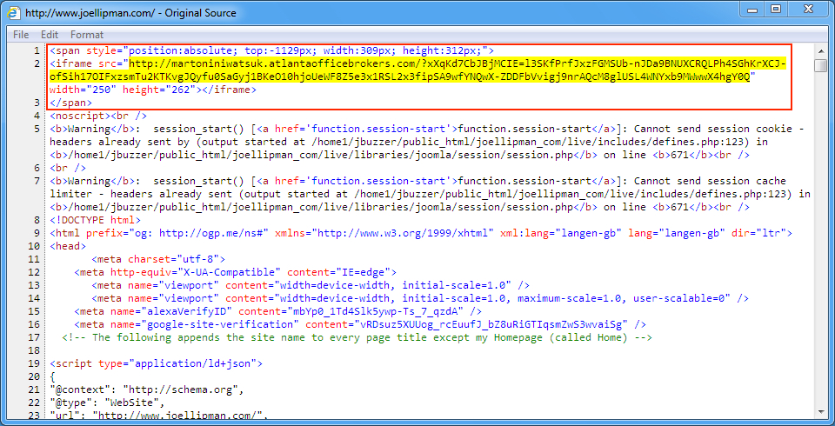Screen dimensions: 835x426
Task: Click the <!DOCTYPE html> line
Action: pos(96,219)
